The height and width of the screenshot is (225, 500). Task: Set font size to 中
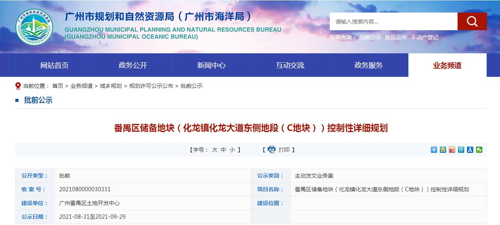[224, 150]
